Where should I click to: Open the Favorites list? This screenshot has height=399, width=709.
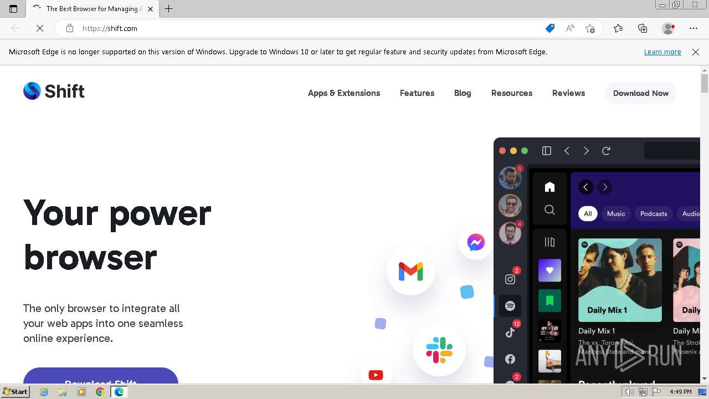pyautogui.click(x=618, y=28)
